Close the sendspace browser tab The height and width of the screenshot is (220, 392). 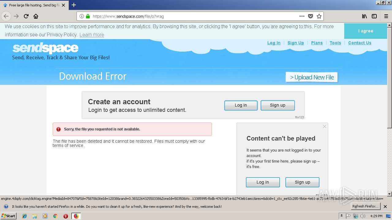[x=63, y=5]
